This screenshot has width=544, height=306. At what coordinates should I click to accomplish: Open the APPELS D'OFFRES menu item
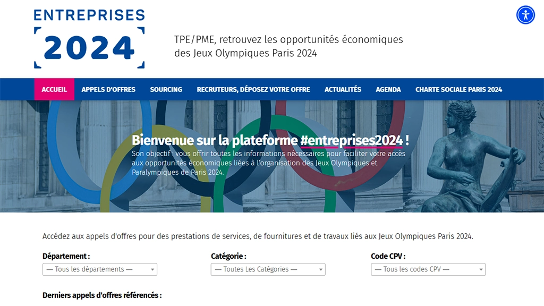[x=108, y=89]
